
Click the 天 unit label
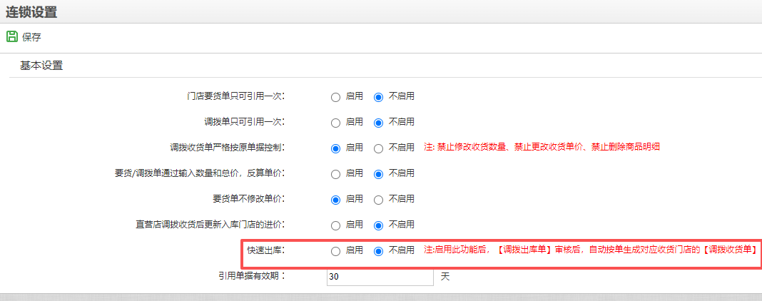(445, 277)
